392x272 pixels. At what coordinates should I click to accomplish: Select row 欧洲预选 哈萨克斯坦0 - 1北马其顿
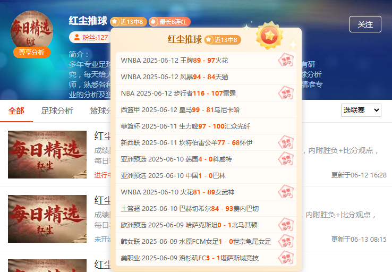tap(206, 225)
